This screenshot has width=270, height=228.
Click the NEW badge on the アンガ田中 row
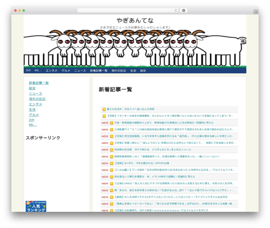point(105,170)
